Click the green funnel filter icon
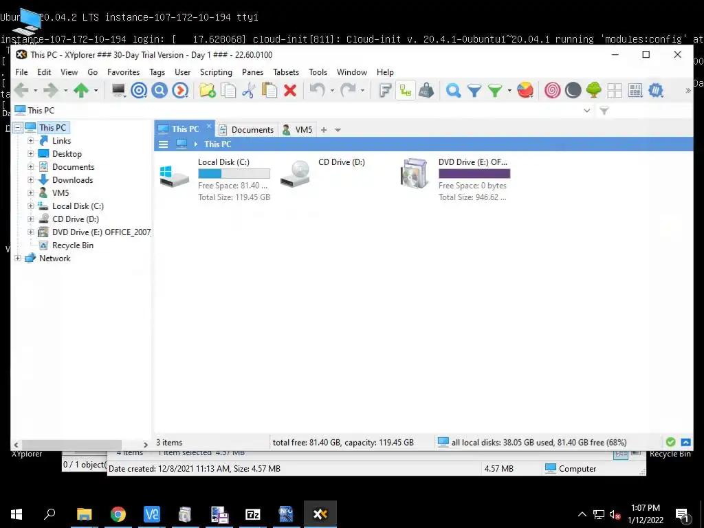Viewport: 704px width, 528px height. 495,90
